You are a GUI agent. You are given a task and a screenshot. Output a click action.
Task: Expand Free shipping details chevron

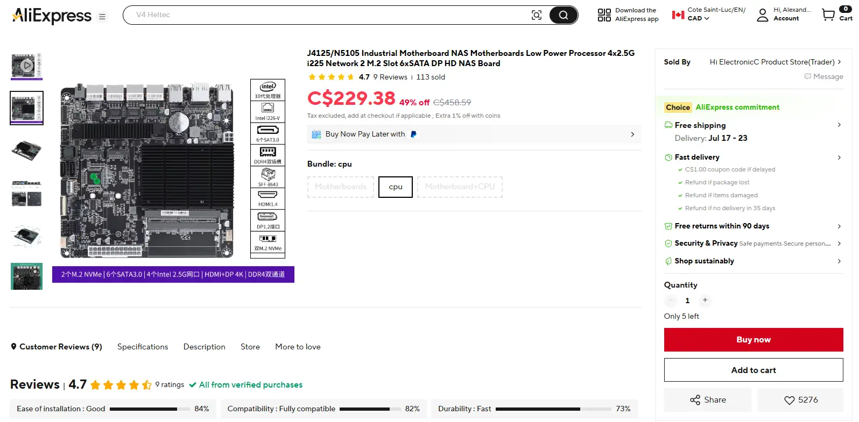pyautogui.click(x=839, y=125)
